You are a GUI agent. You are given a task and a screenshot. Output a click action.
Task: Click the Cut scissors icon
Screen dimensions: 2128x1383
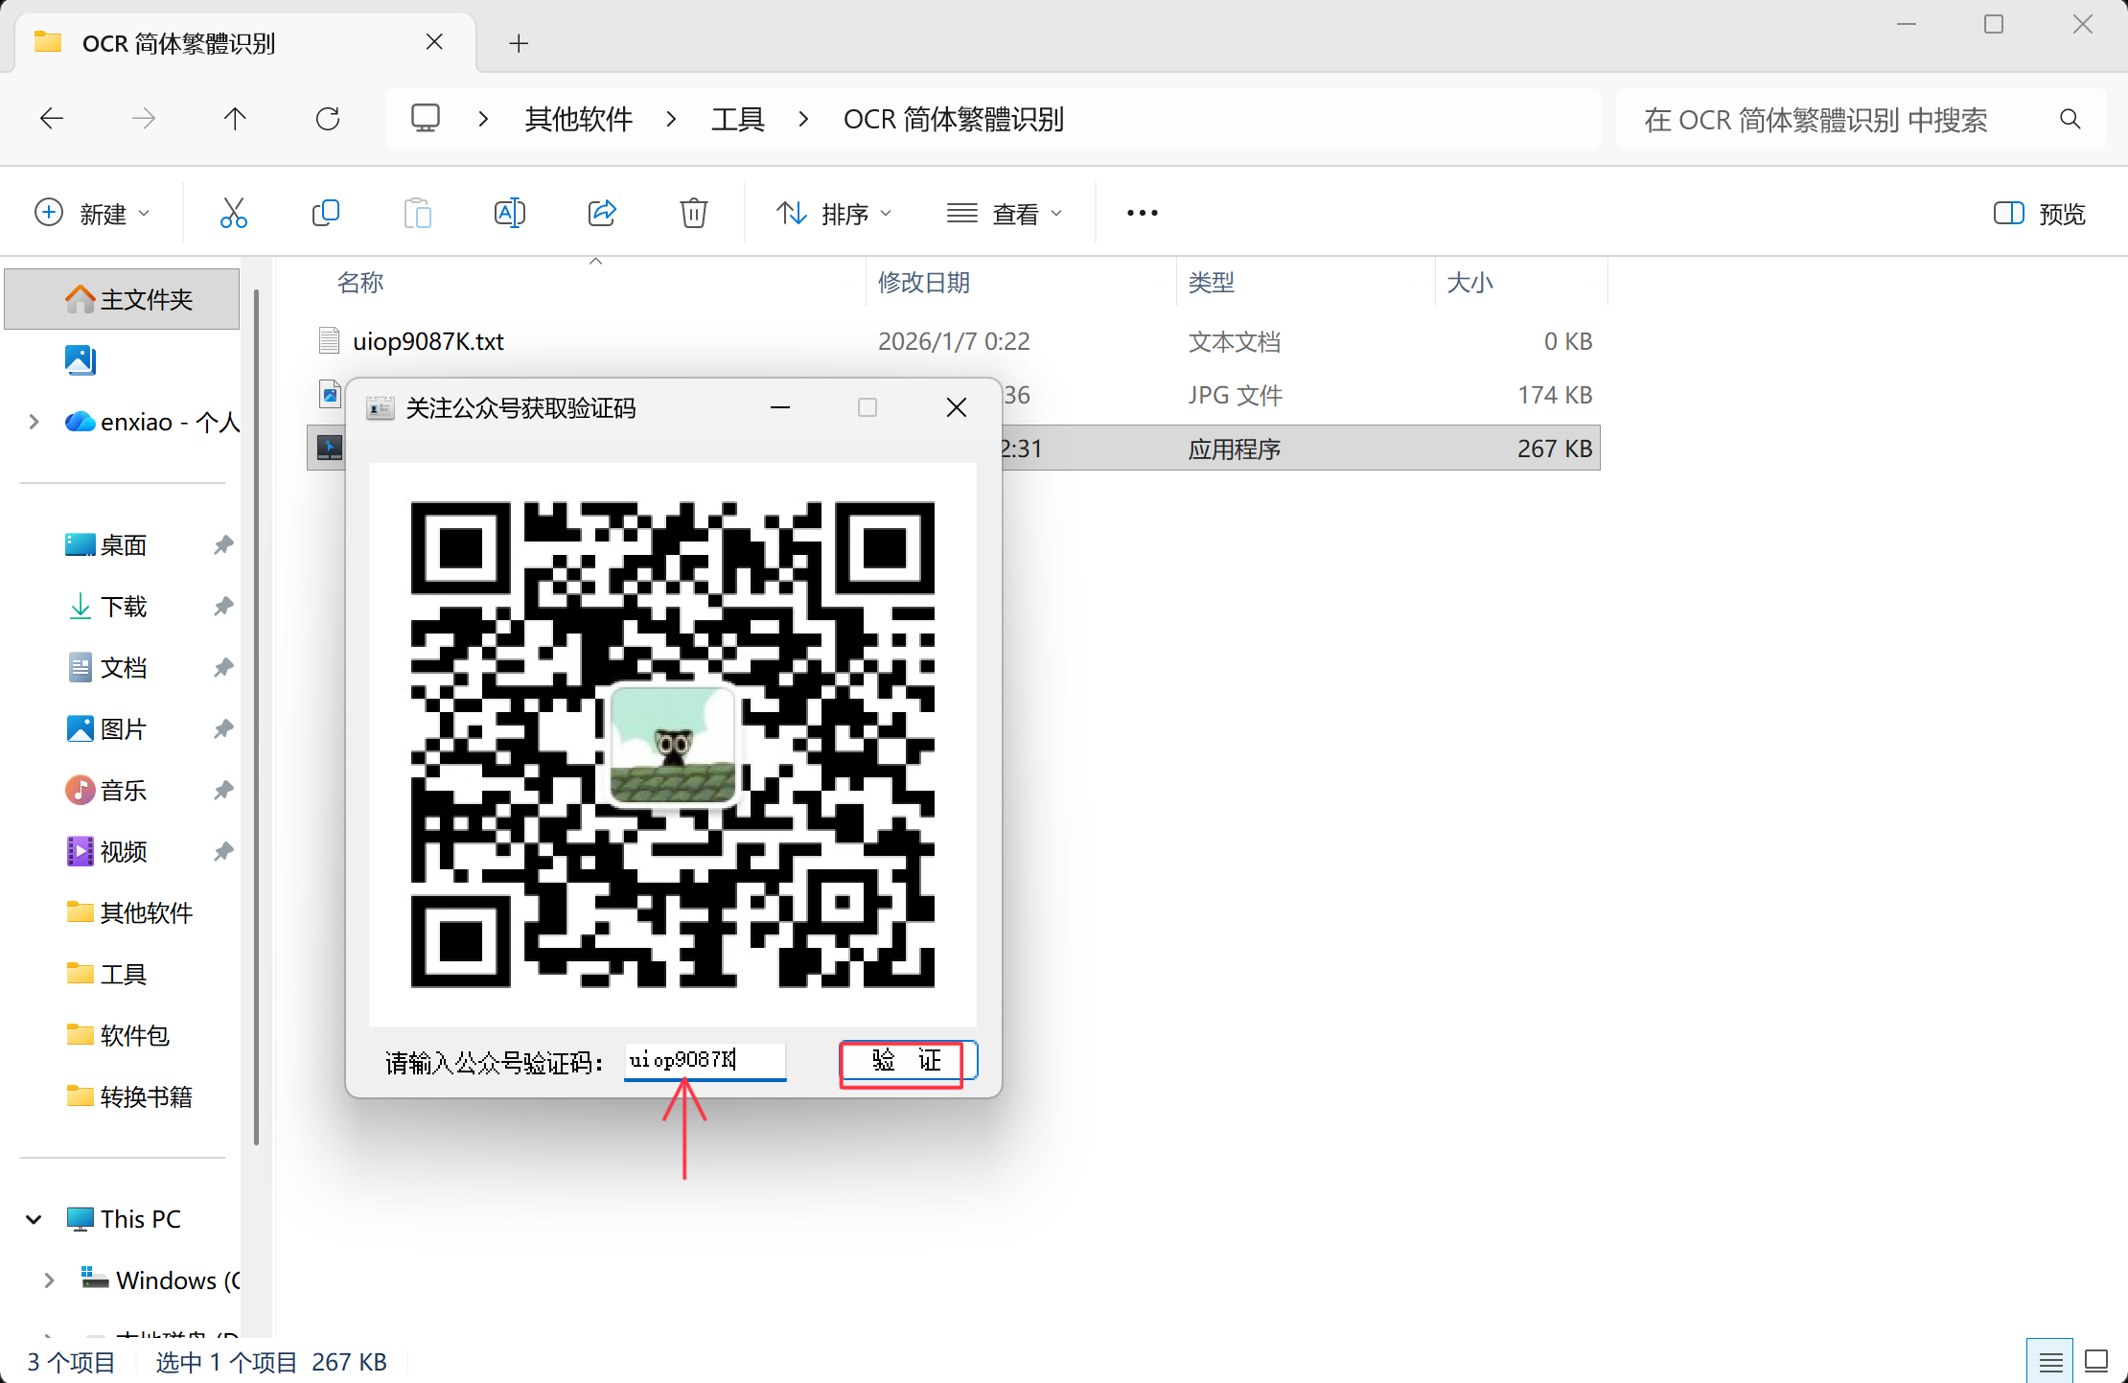point(233,213)
